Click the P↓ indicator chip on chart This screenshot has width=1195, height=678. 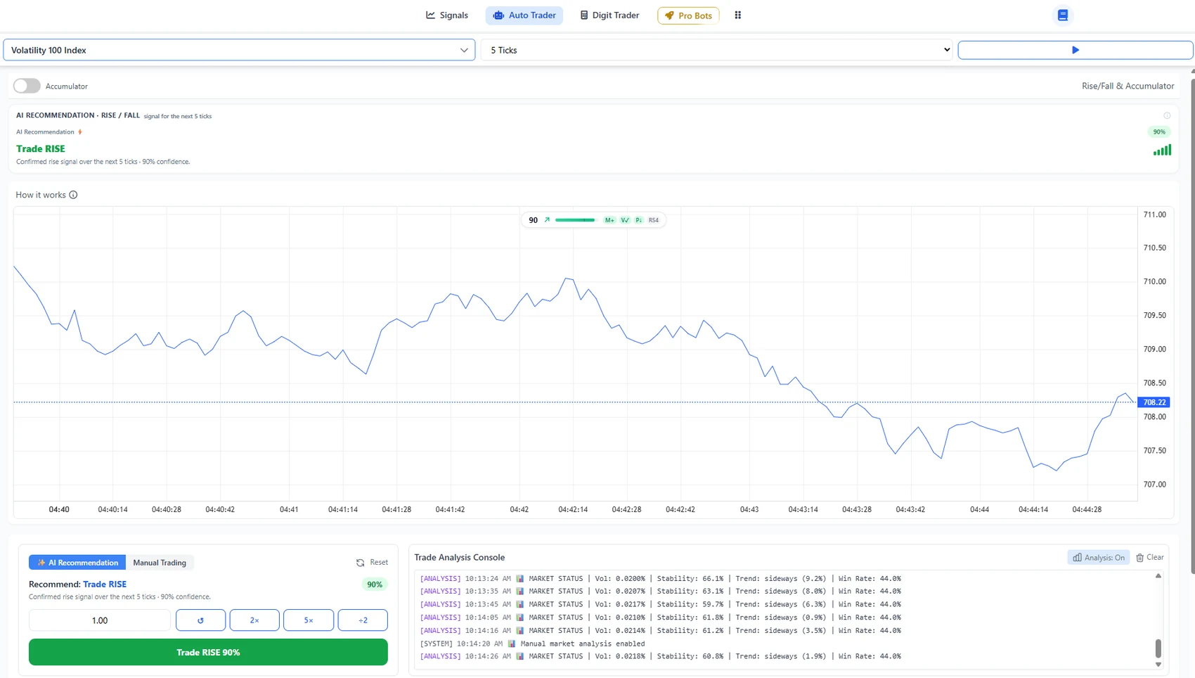(639, 220)
